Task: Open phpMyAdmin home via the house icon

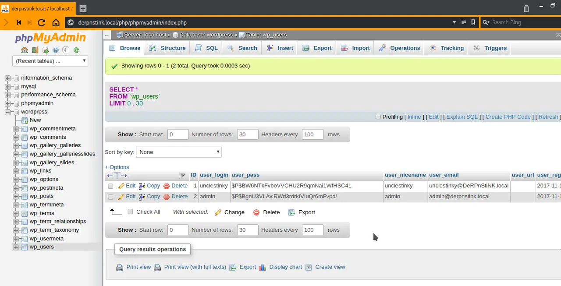Action: [25, 50]
